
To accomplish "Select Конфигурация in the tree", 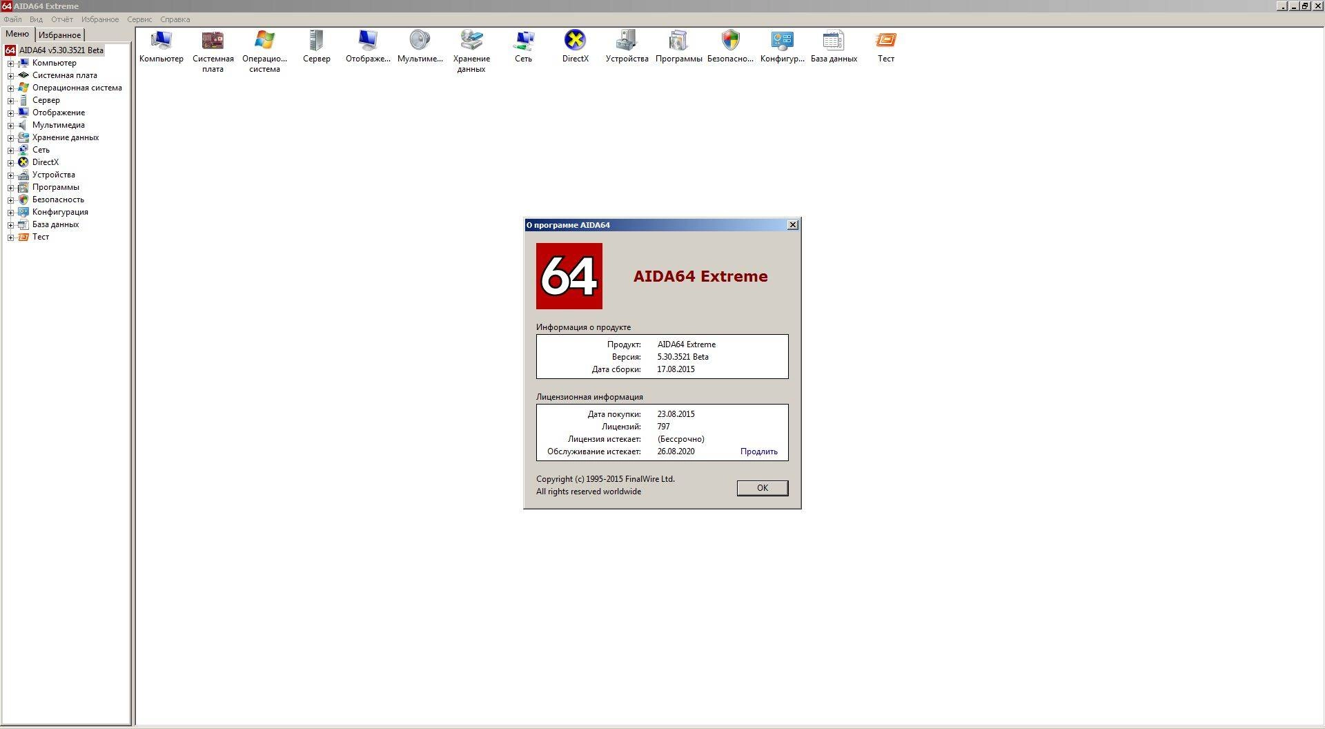I will 60,212.
